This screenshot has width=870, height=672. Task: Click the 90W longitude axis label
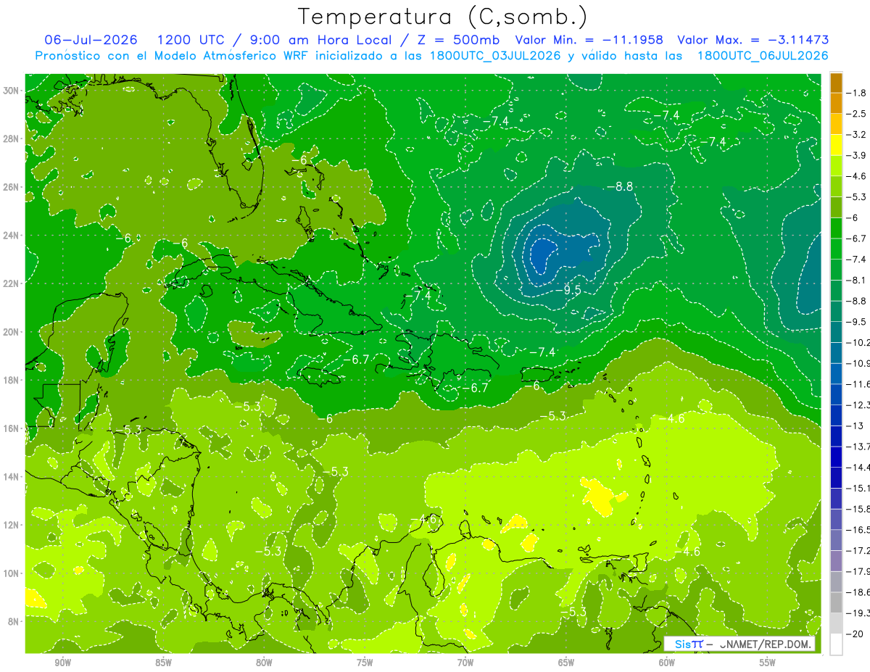coord(62,663)
